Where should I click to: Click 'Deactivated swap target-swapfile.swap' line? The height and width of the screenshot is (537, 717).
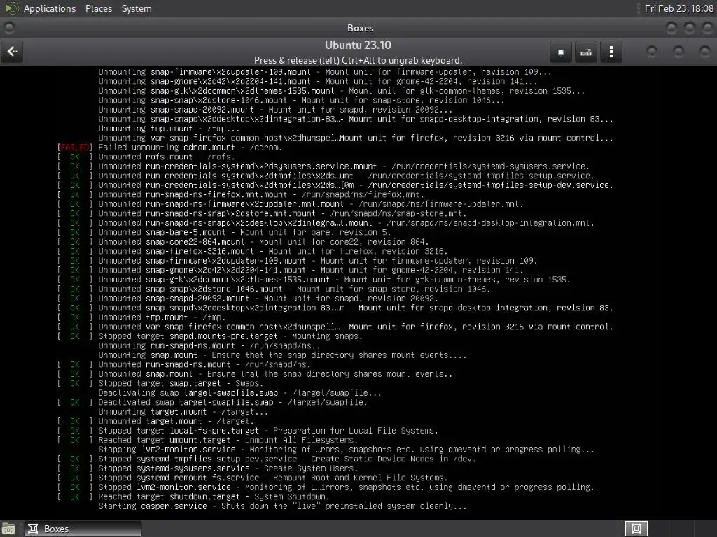click(232, 402)
